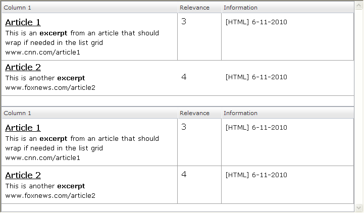Click relevance value 3 in lower grid
Image resolution: width=364 pixels, height=213 pixels.
pyautogui.click(x=184, y=127)
